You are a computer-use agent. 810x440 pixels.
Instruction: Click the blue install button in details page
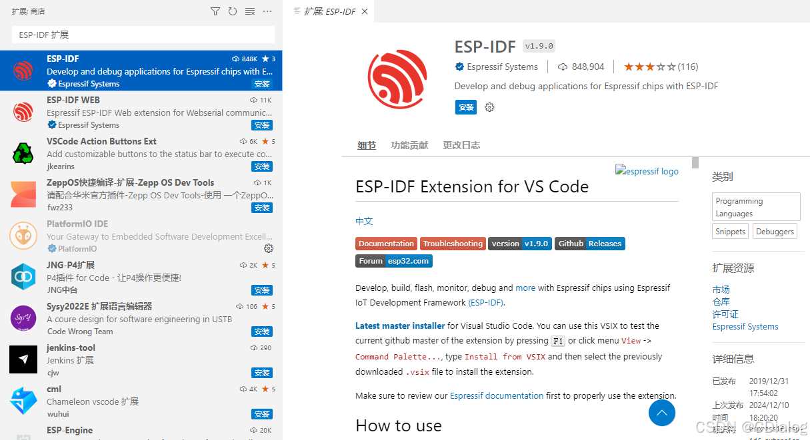tap(466, 107)
